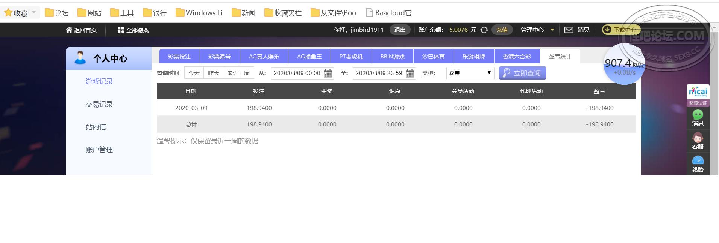
Task: Click the mcai 资源认证 badge
Action: (x=698, y=96)
